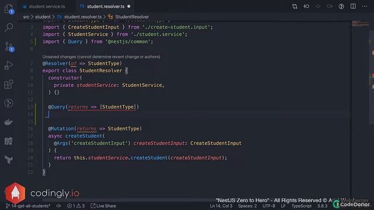Click the '@nestjs/common' import string
The image size is (374, 210).
127,41
